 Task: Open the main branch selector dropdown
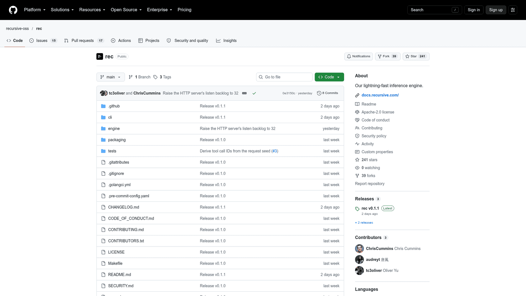pos(111,77)
